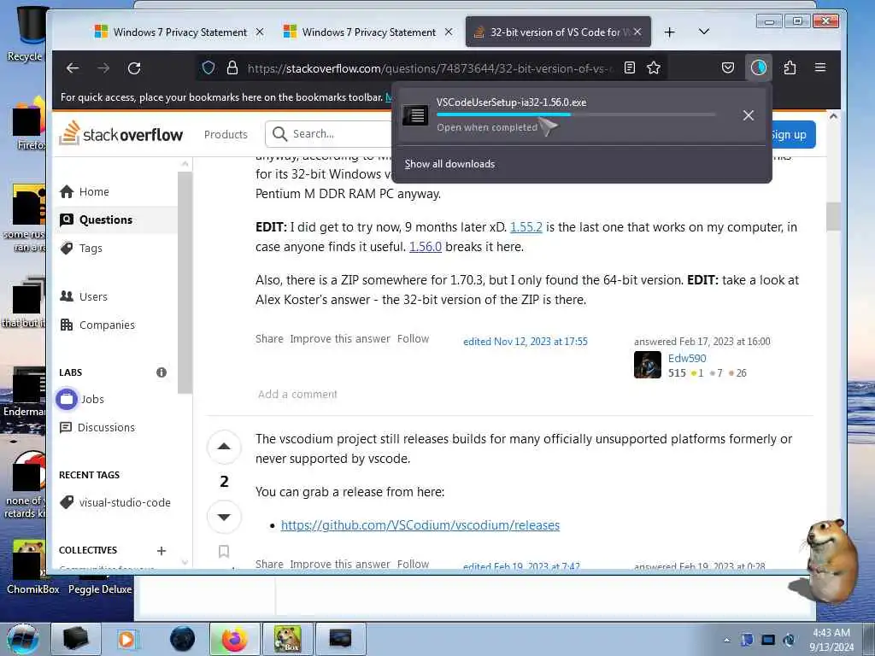The width and height of the screenshot is (875, 656).
Task: Share the first answer
Action: 269,338
